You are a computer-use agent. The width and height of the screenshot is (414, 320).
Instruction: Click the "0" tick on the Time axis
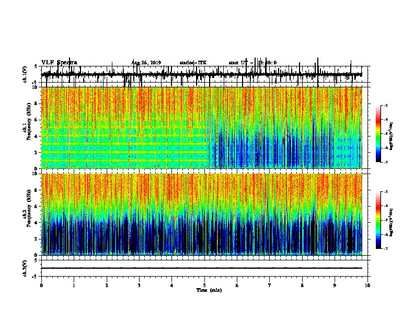(x=41, y=285)
